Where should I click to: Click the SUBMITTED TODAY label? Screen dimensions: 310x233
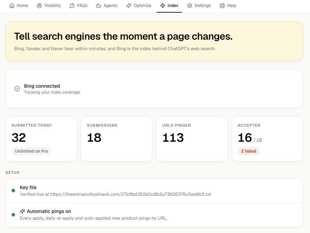click(32, 125)
